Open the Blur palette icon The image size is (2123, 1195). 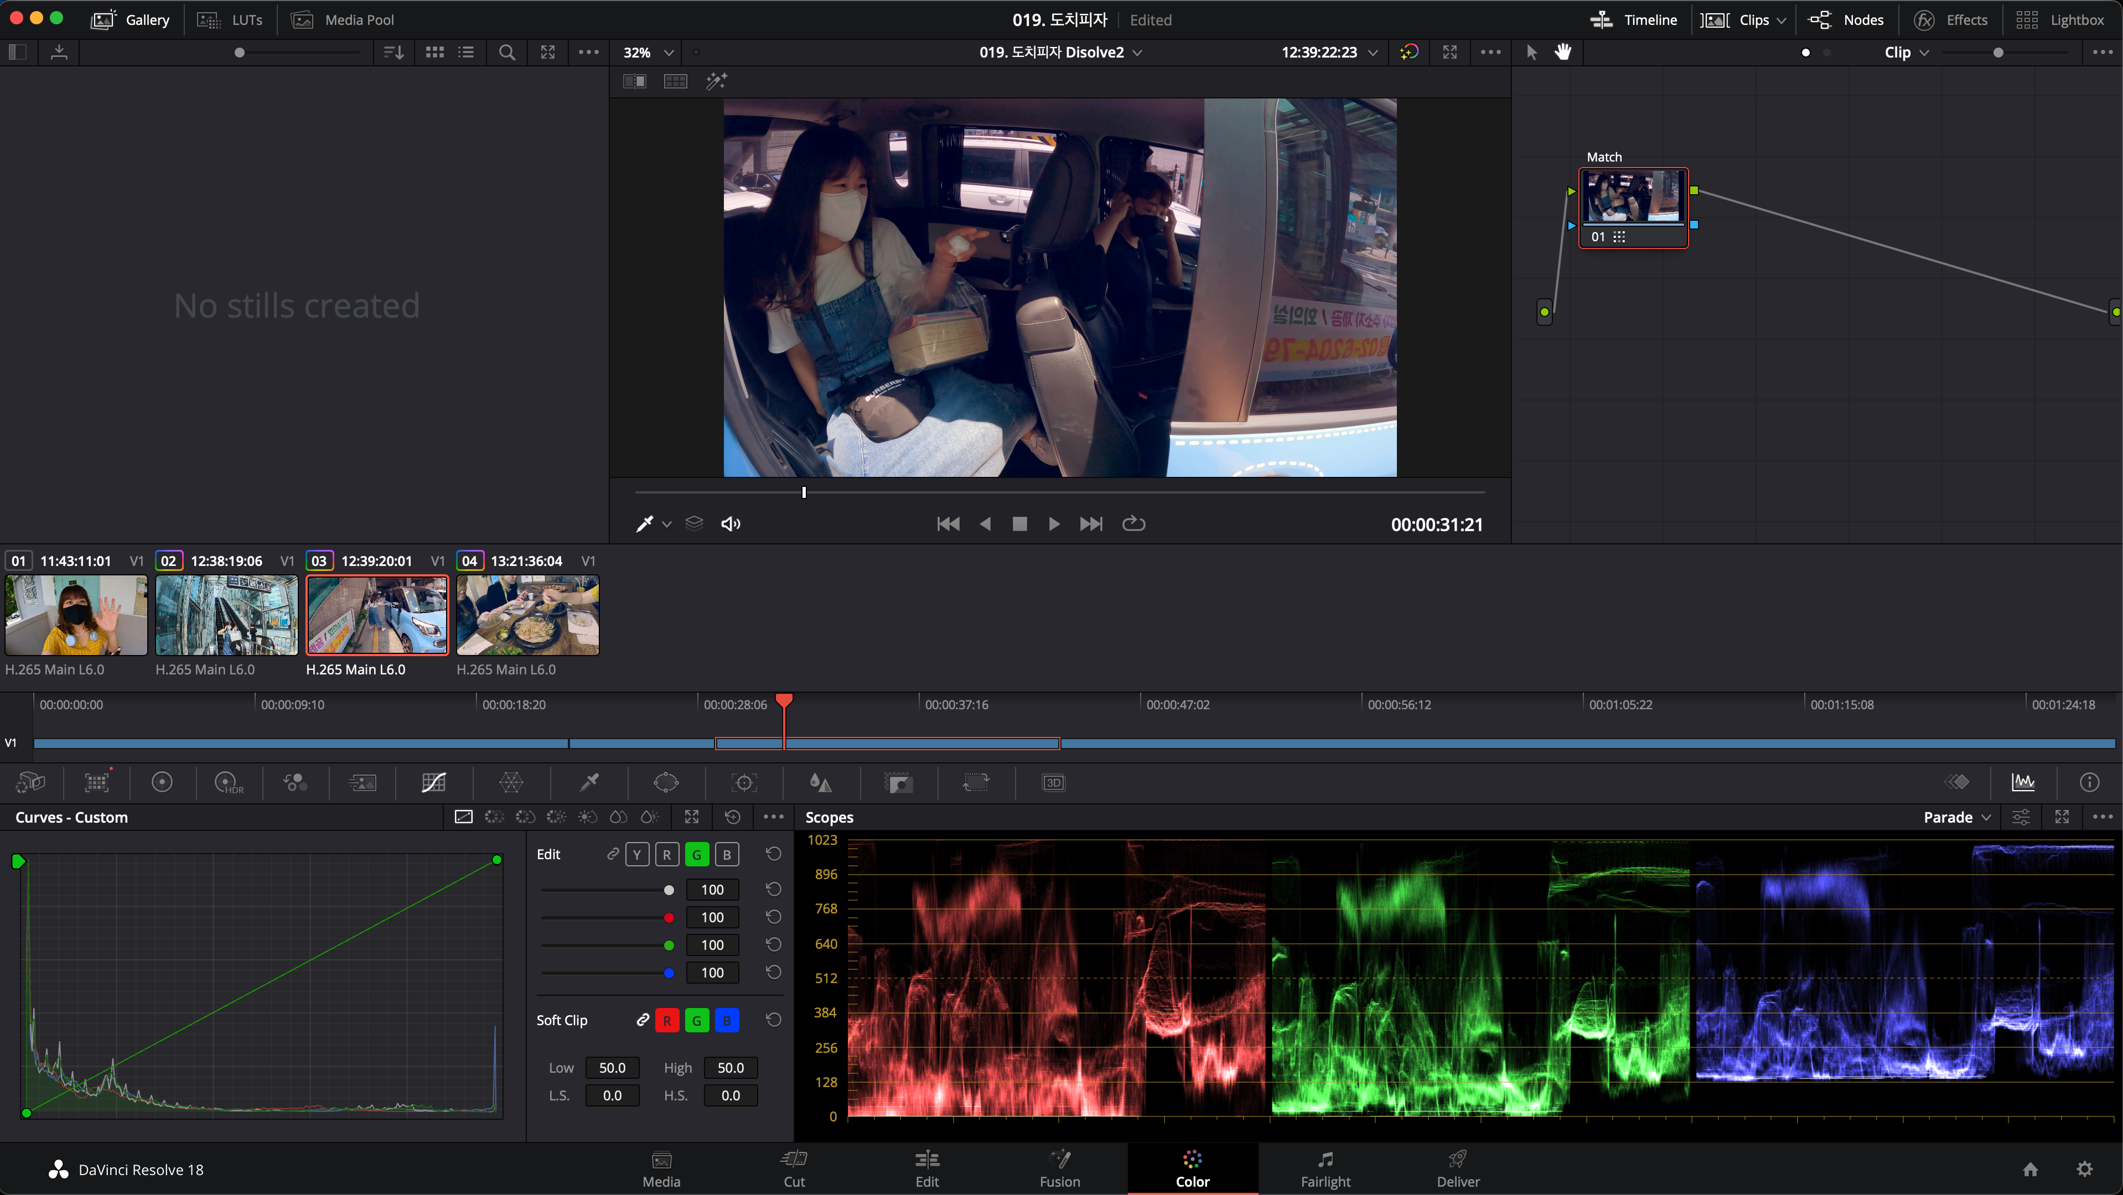(820, 782)
